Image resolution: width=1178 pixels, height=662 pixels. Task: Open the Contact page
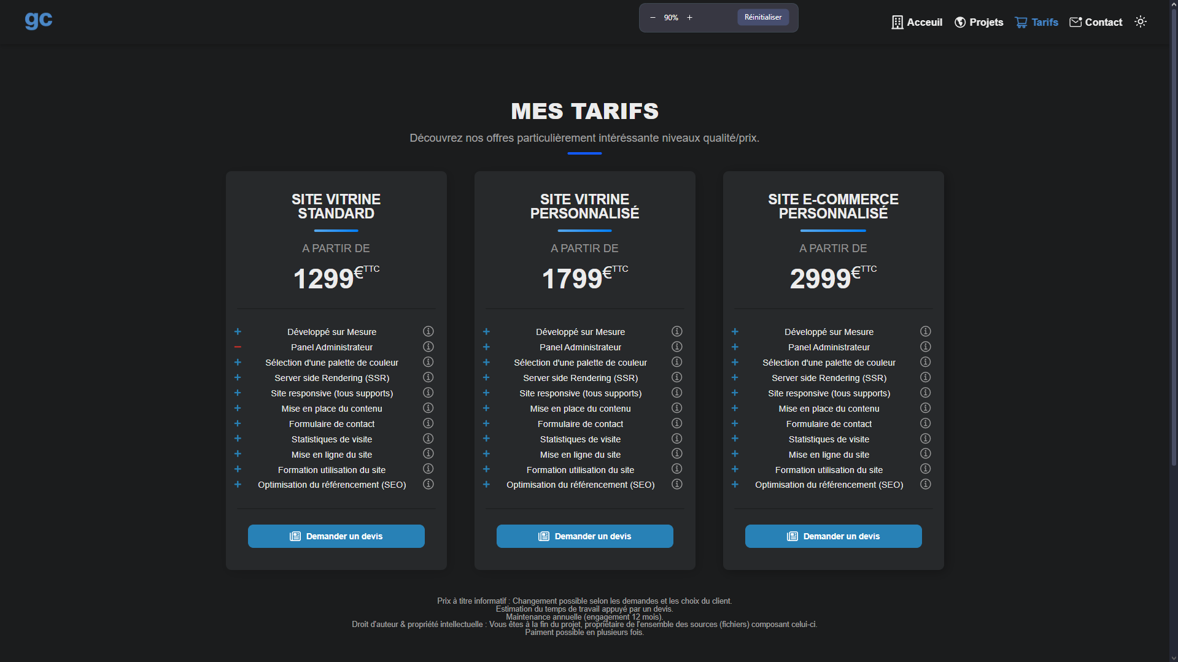coord(1095,22)
